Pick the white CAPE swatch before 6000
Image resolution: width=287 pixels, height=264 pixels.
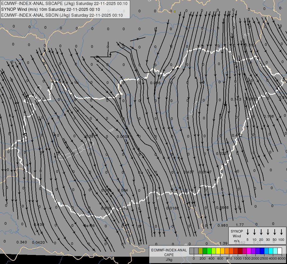click(280, 251)
